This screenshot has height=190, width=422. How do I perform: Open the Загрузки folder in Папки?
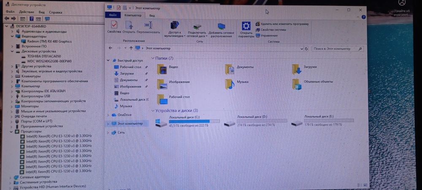pos(304,69)
